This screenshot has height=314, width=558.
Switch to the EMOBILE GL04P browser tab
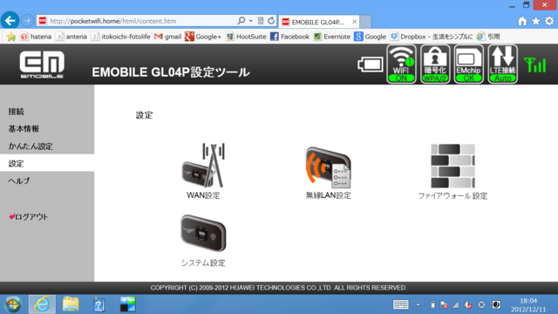click(319, 22)
